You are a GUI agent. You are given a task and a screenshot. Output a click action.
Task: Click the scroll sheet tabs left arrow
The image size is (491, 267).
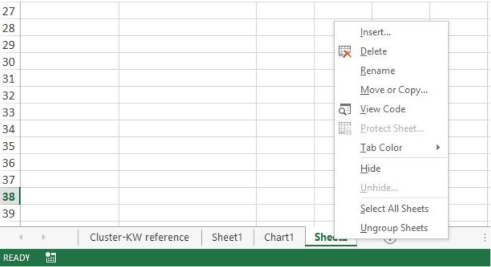coord(21,237)
